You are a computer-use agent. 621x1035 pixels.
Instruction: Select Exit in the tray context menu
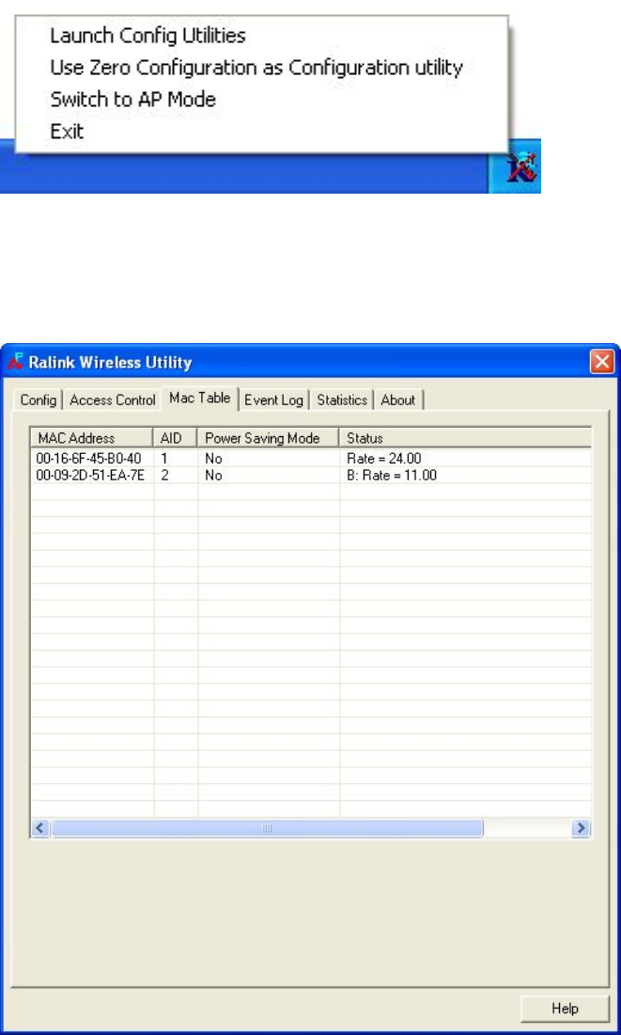click(67, 132)
